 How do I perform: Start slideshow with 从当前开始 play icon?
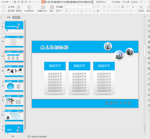[x=29, y=7]
